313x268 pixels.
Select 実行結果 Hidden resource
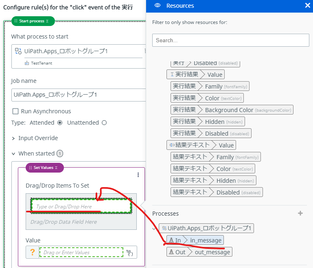click(x=208, y=121)
